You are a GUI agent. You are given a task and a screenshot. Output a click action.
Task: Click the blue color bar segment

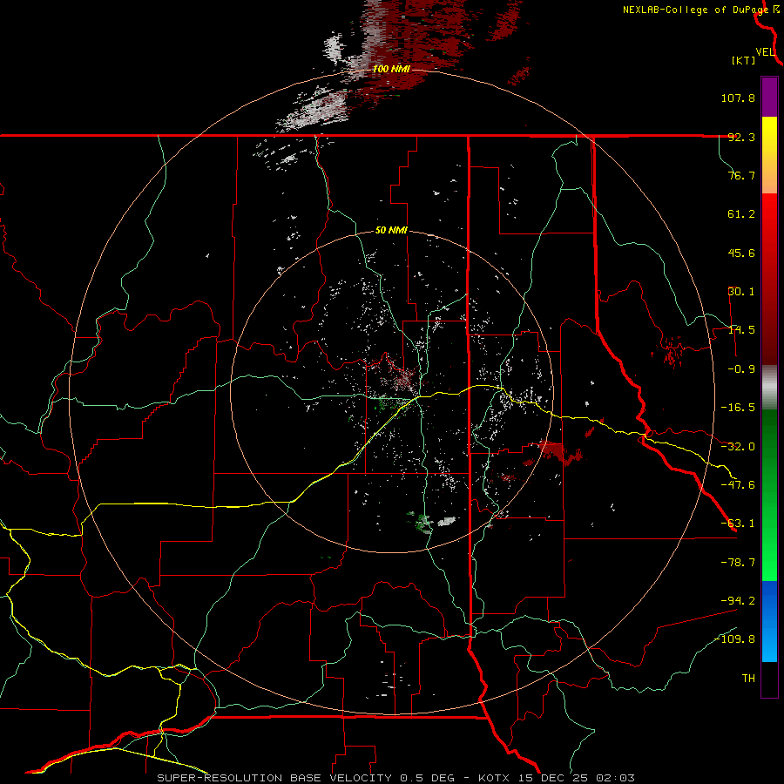(x=769, y=621)
